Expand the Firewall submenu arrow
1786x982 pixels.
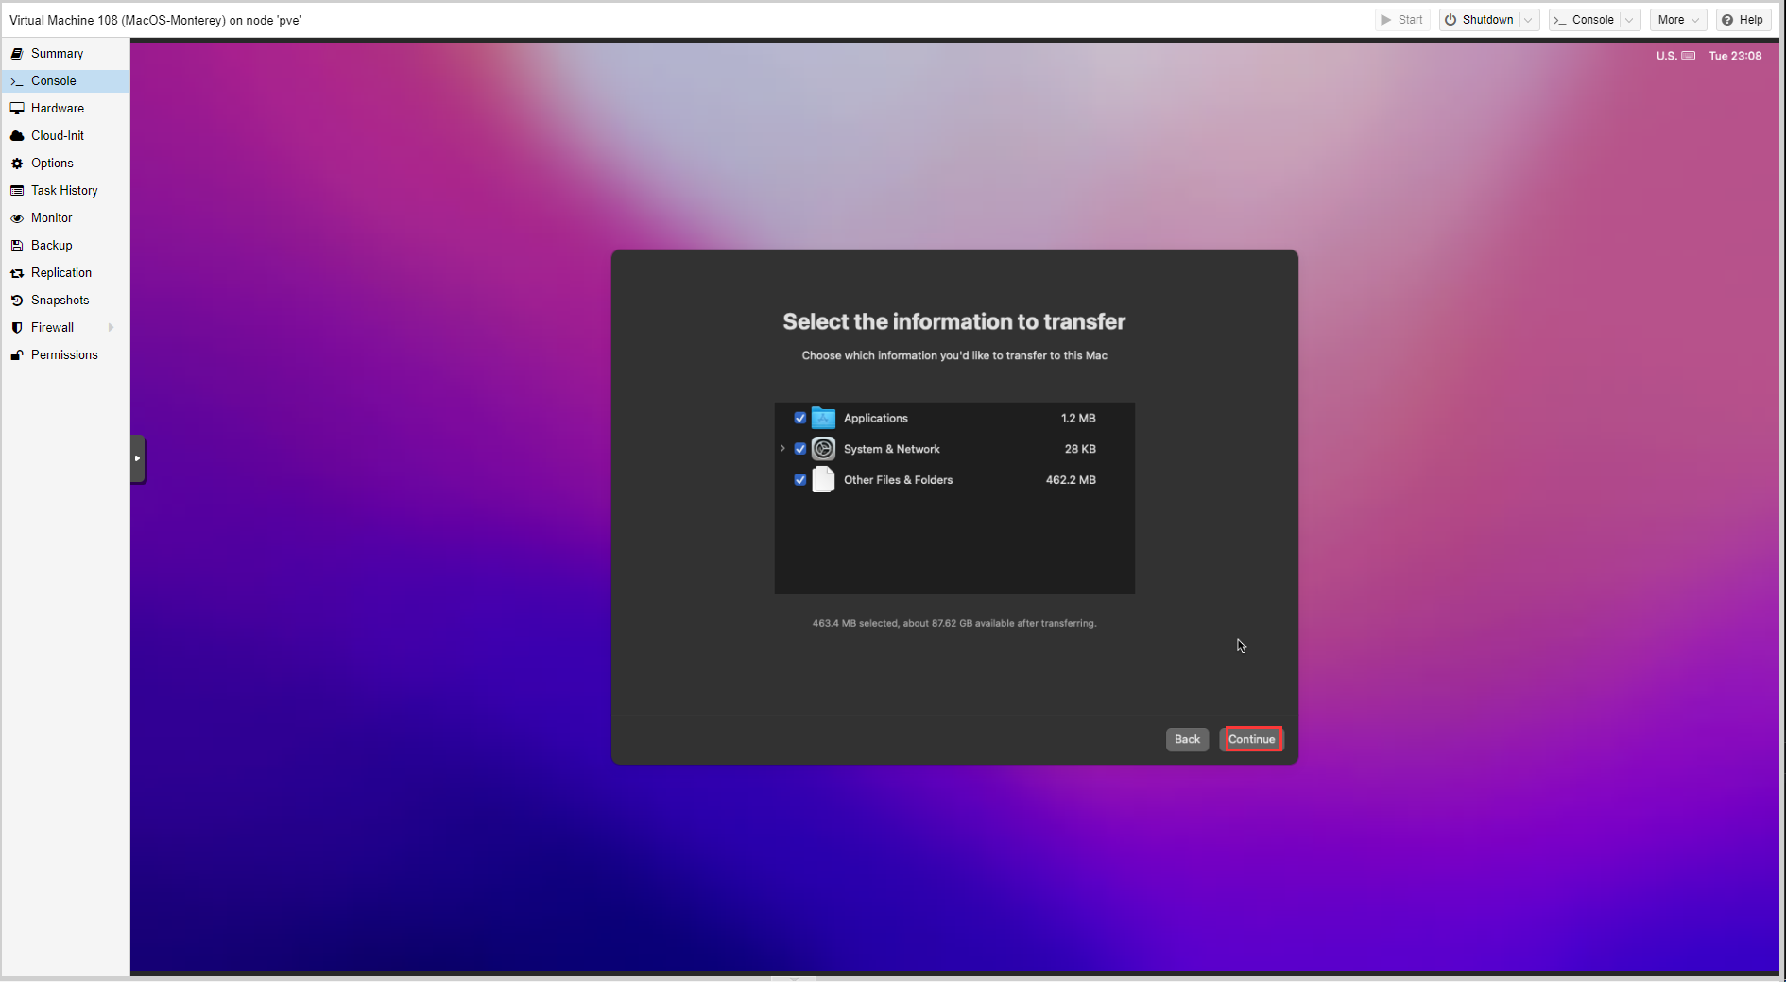112,328
